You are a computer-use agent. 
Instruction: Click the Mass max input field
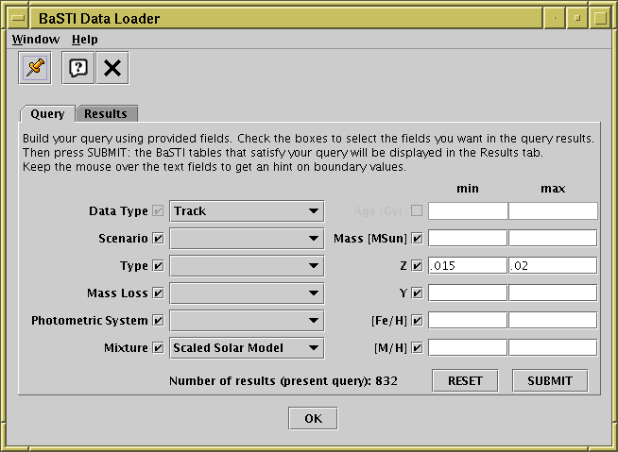[x=553, y=239]
